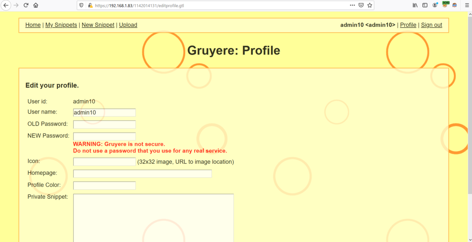Go to the Upload page
The width and height of the screenshot is (472, 242).
128,25
